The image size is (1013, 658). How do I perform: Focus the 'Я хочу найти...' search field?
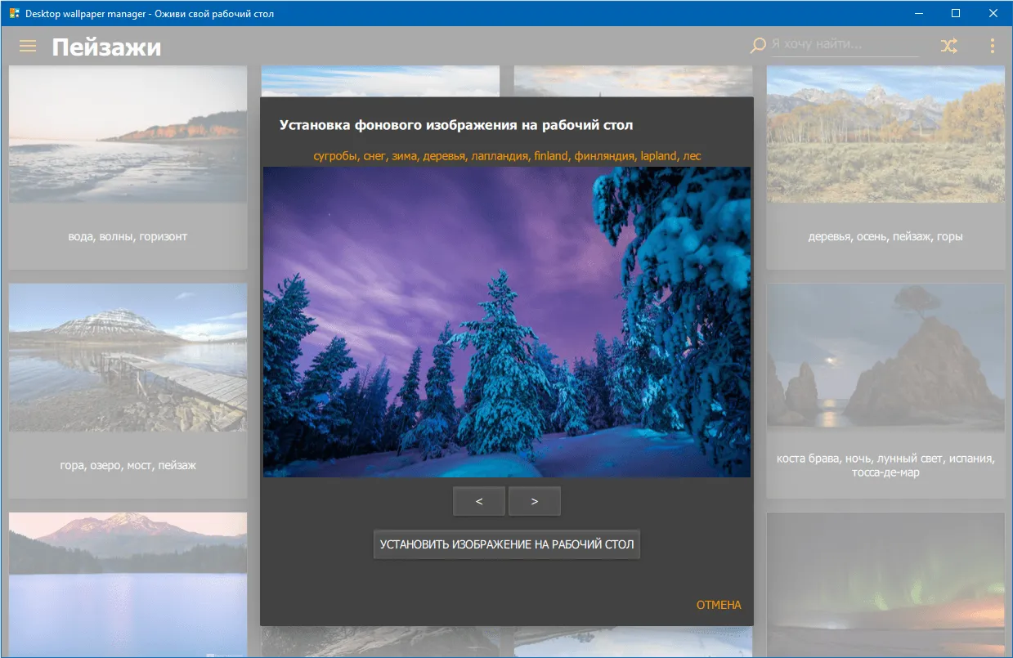coord(845,45)
